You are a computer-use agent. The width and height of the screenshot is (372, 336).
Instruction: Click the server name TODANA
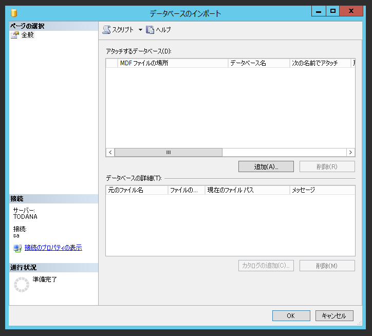coord(25,217)
